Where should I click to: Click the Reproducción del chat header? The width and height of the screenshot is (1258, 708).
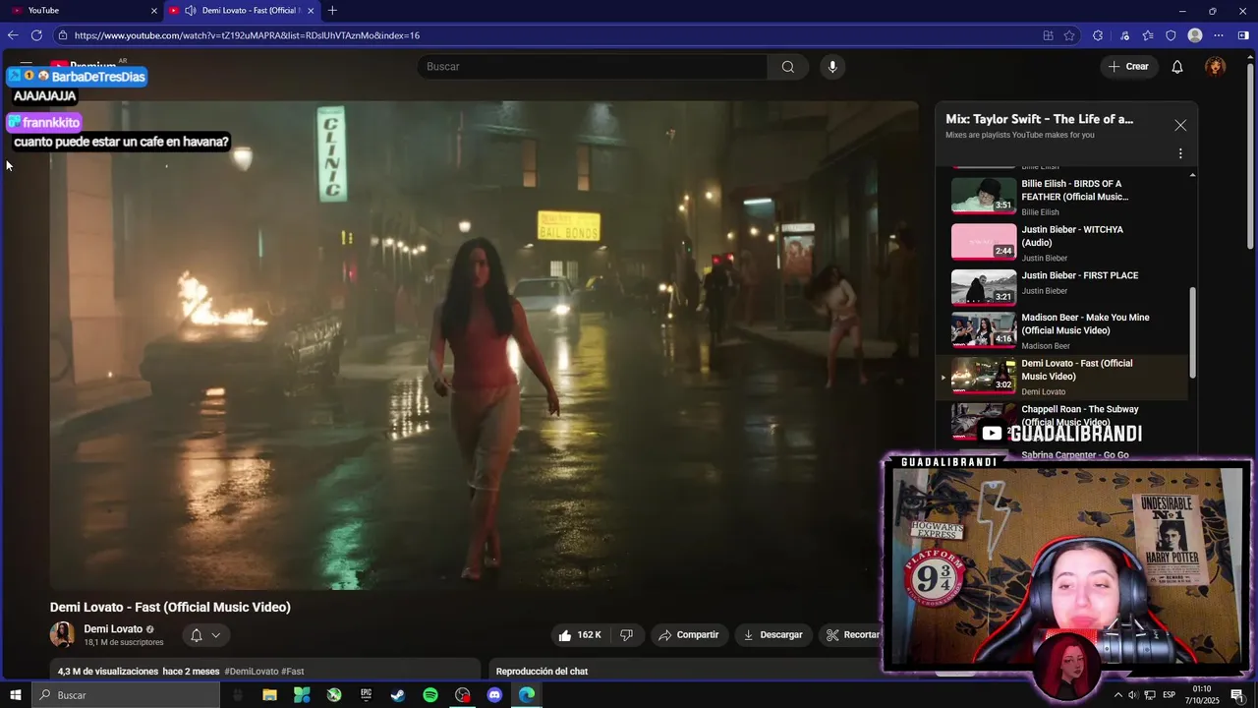(x=542, y=672)
